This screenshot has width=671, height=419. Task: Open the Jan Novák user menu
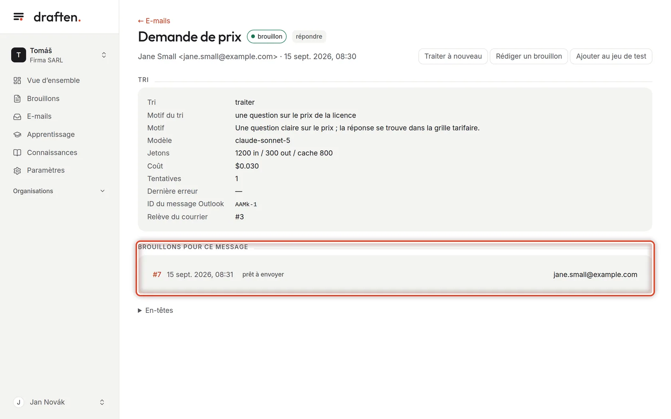(x=59, y=402)
